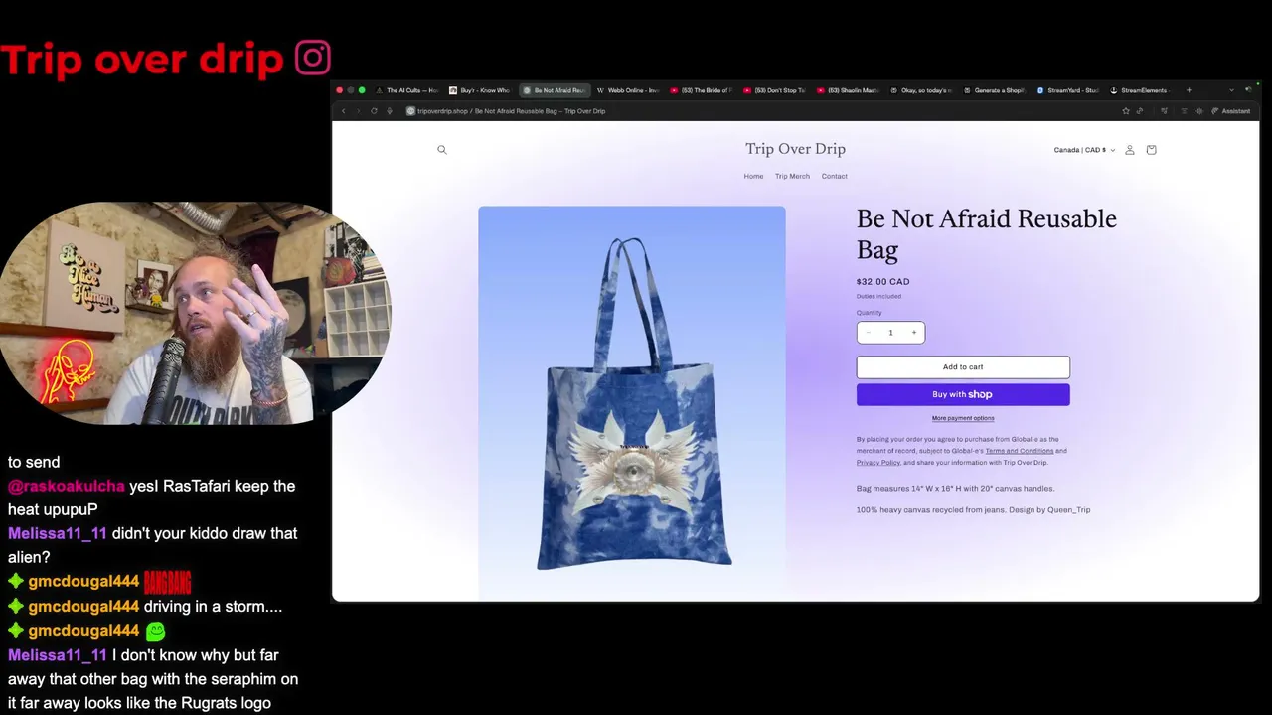Decrease quantity with the minus button
Viewport: 1272px width, 715px height.
pos(868,333)
